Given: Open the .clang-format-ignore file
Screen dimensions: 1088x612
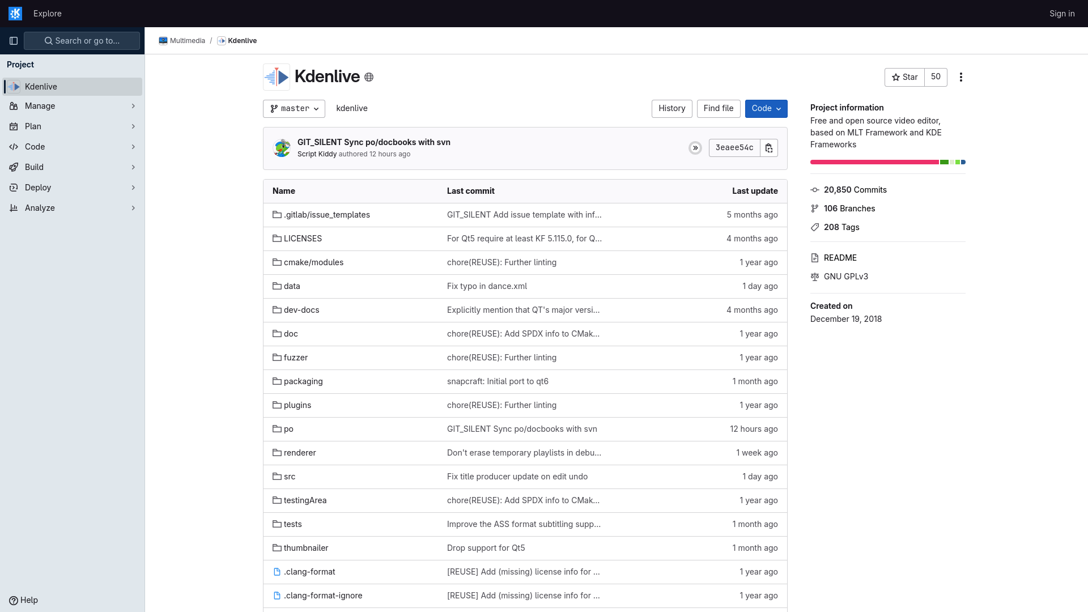Looking at the screenshot, I should point(323,596).
